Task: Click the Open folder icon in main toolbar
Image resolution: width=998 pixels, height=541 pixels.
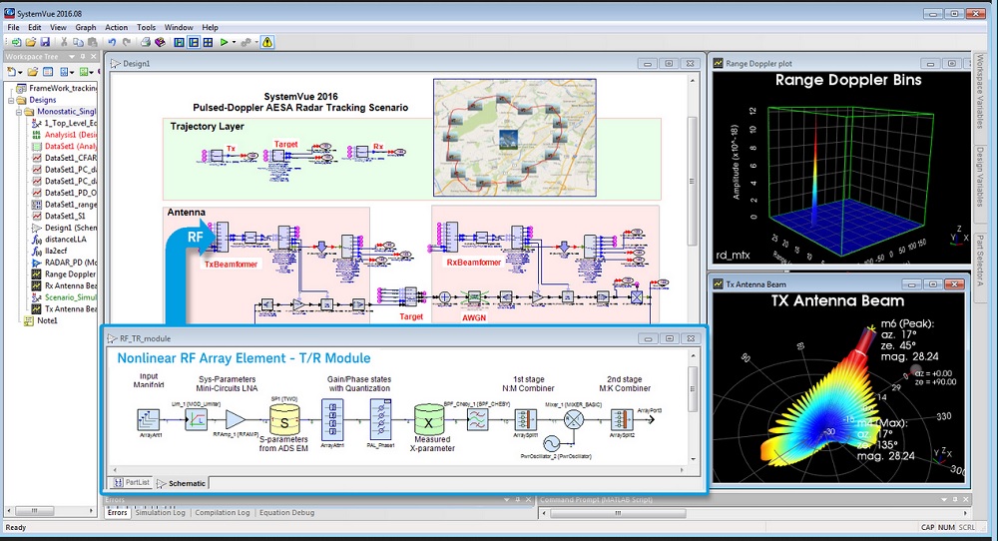Action: click(31, 42)
